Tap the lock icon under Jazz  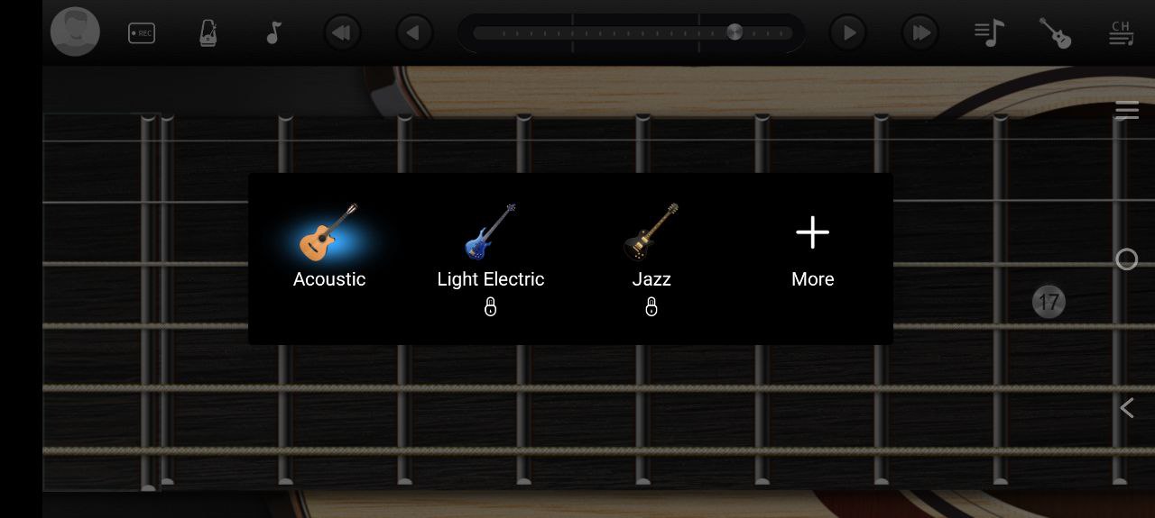(651, 307)
